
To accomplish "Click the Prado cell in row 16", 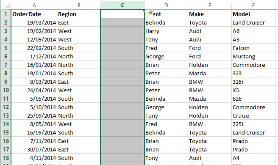I will (253, 141).
